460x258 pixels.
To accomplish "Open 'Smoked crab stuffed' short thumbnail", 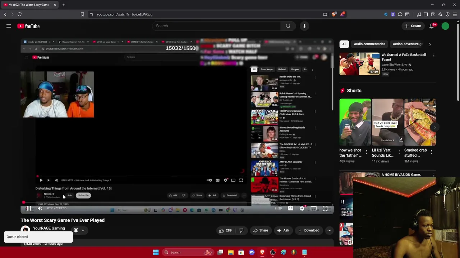I will pyautogui.click(x=420, y=122).
